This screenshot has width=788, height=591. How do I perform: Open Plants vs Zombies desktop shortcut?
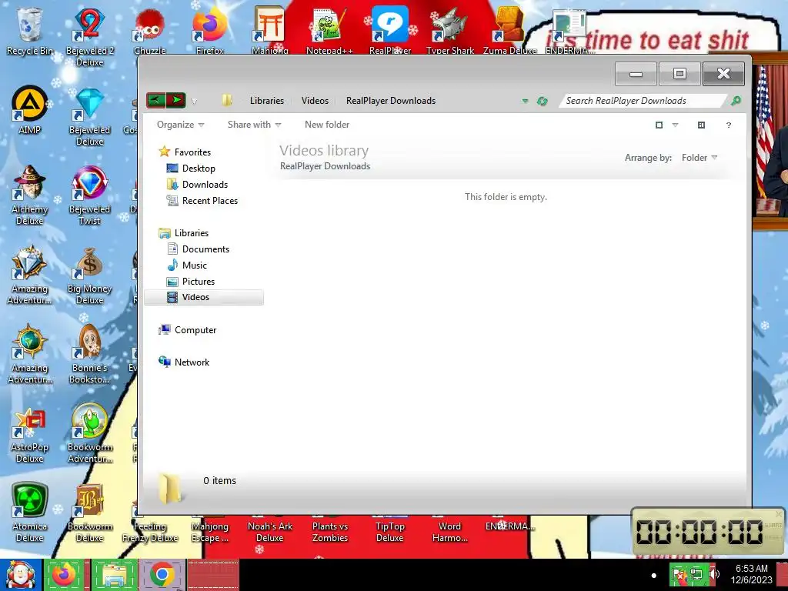pos(329,531)
